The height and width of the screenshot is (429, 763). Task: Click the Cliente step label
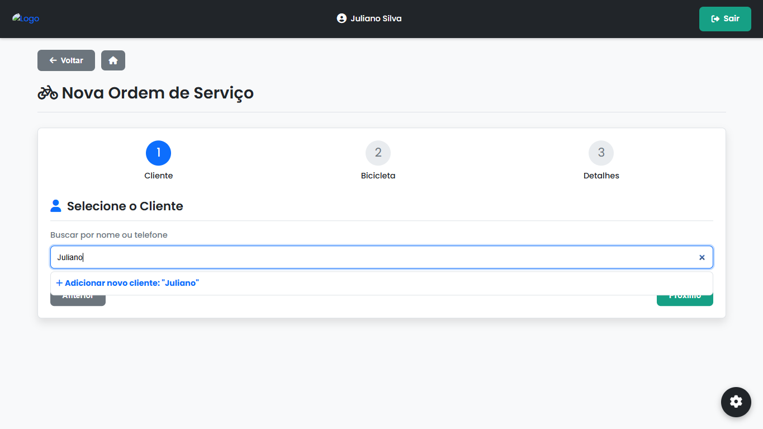click(x=159, y=176)
